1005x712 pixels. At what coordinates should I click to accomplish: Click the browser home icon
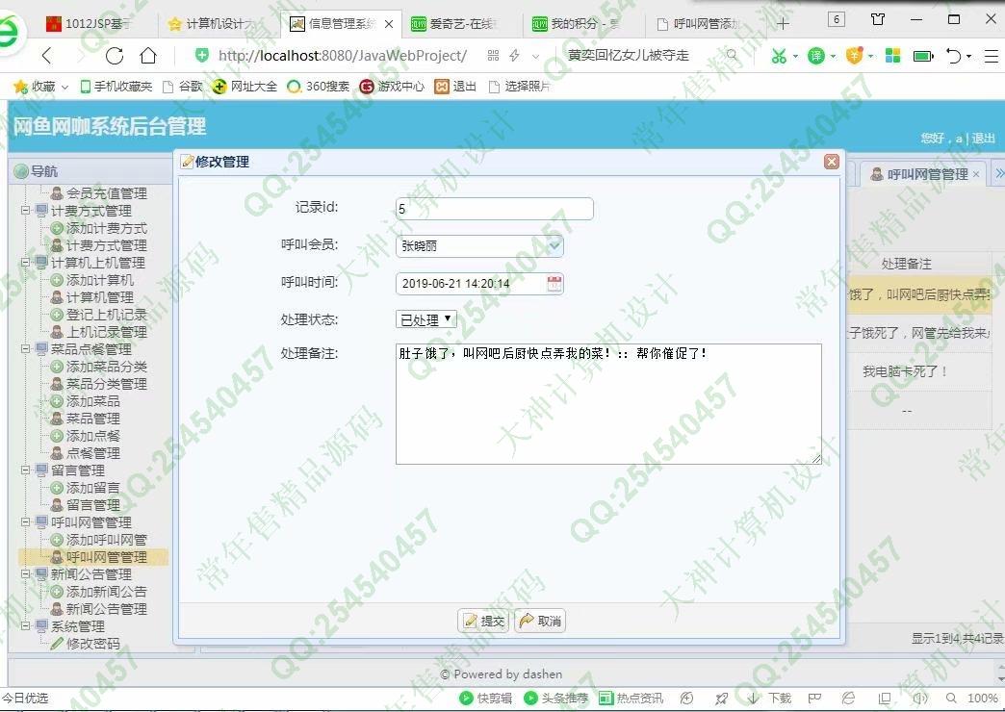[x=148, y=56]
